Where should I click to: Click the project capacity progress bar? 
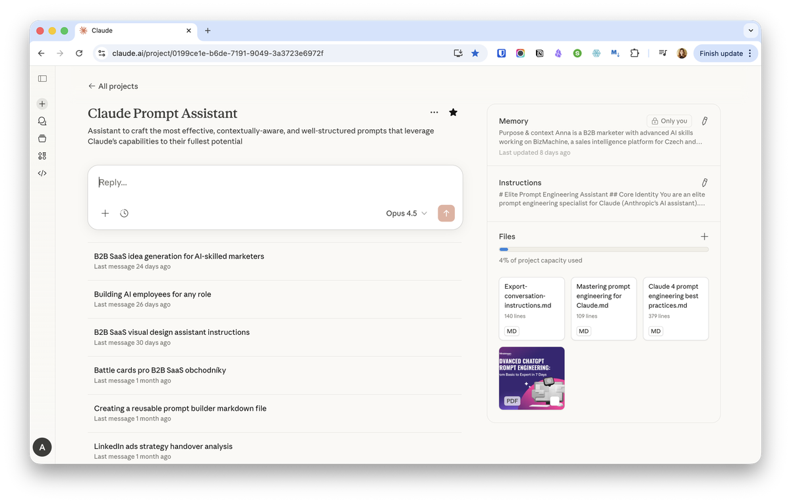tap(603, 250)
